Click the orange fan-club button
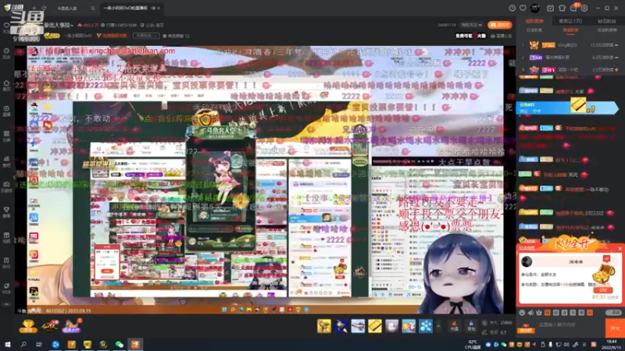This screenshot has height=351, width=625. (x=499, y=25)
